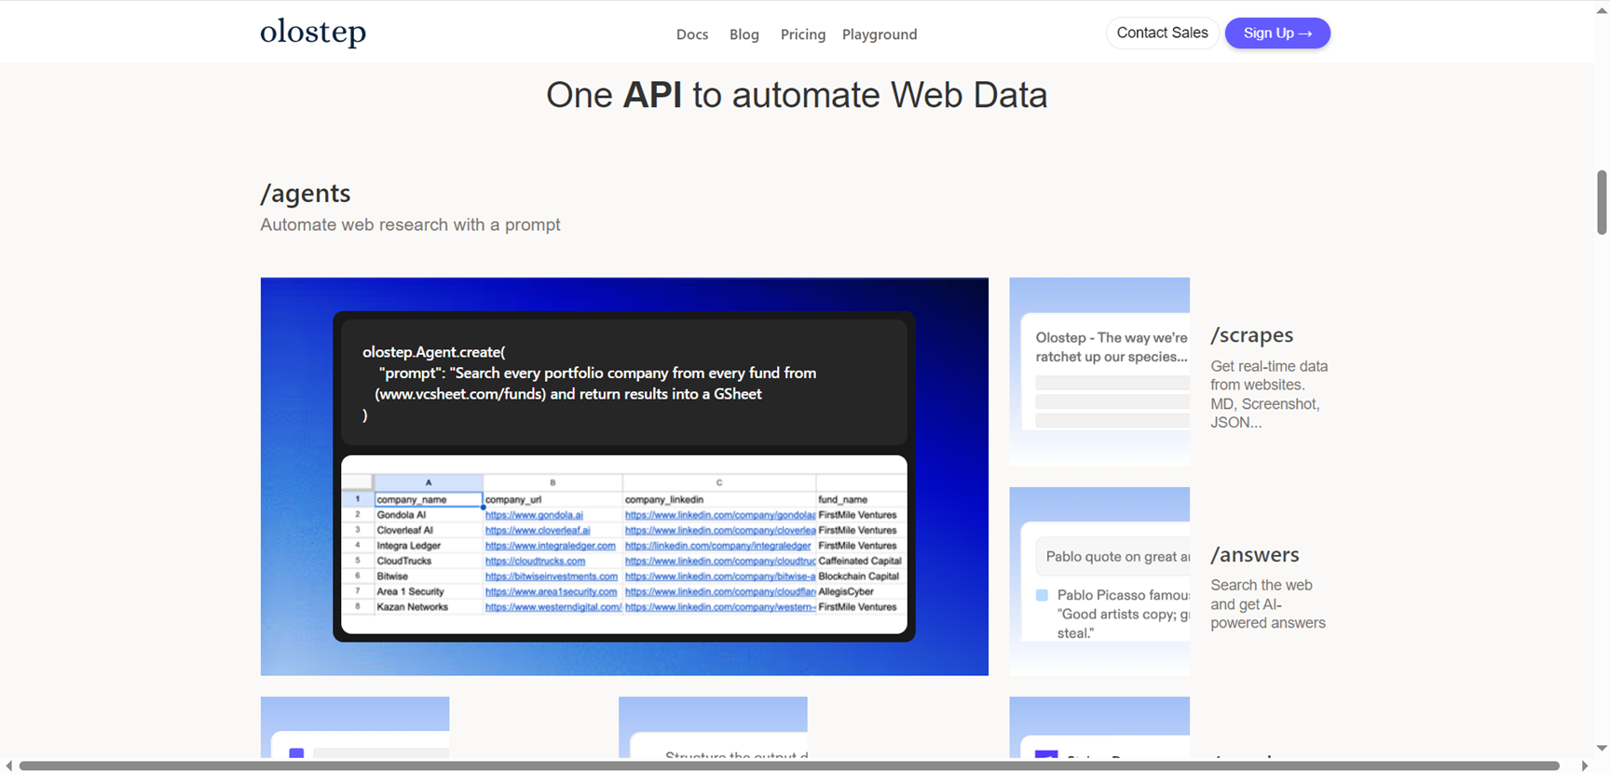Image resolution: width=1610 pixels, height=773 pixels.
Task: Select the company_linkedin header cell
Action: point(719,499)
